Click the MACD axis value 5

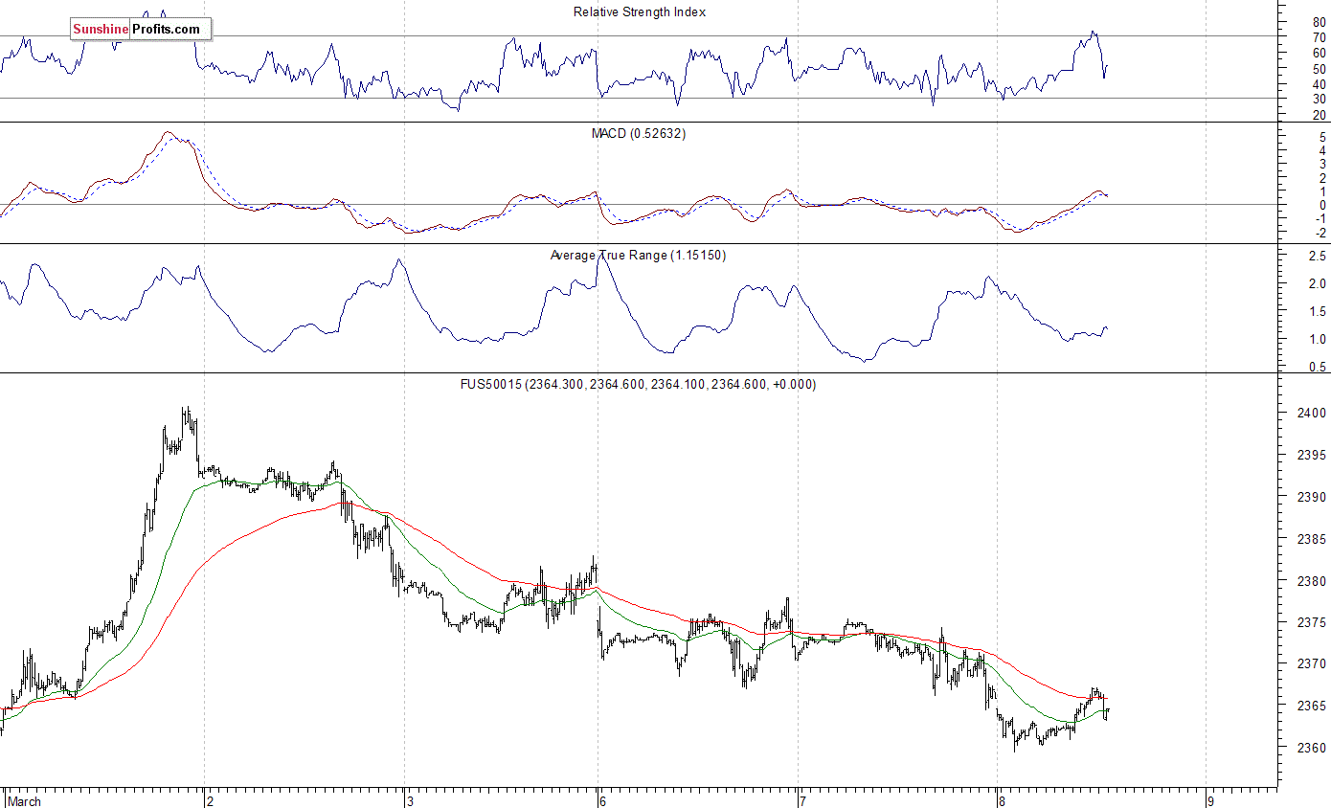1322,137
